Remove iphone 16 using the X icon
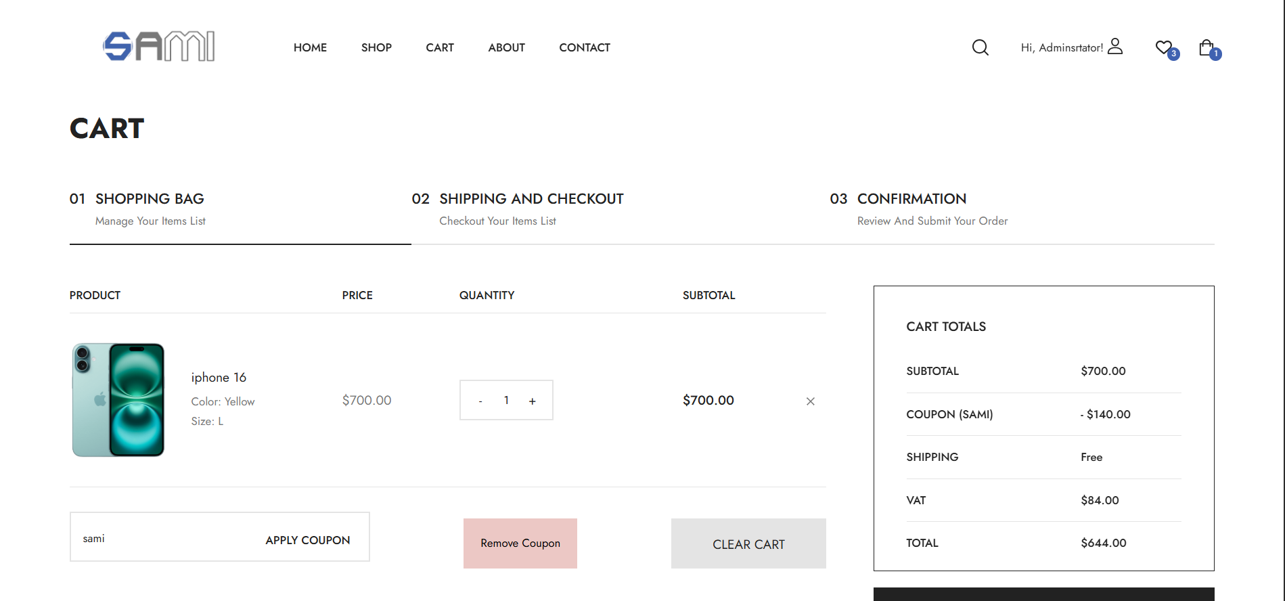This screenshot has width=1285, height=601. coord(810,401)
